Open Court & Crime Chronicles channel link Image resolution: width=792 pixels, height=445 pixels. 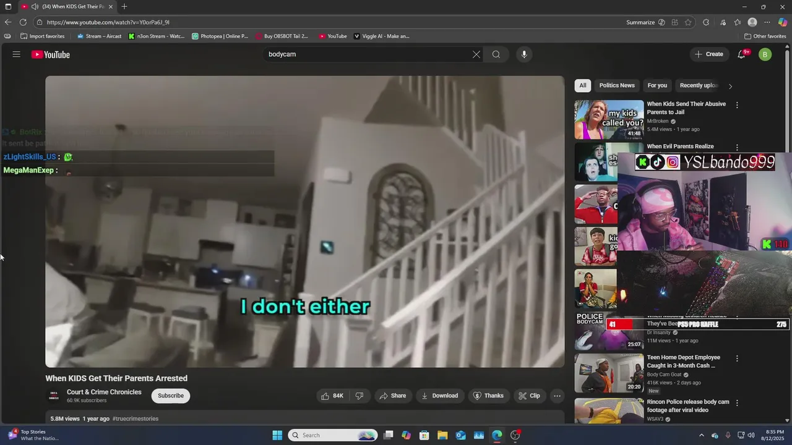point(104,392)
